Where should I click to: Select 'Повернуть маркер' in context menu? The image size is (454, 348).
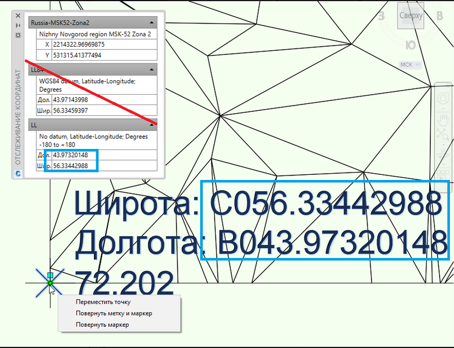tap(102, 325)
